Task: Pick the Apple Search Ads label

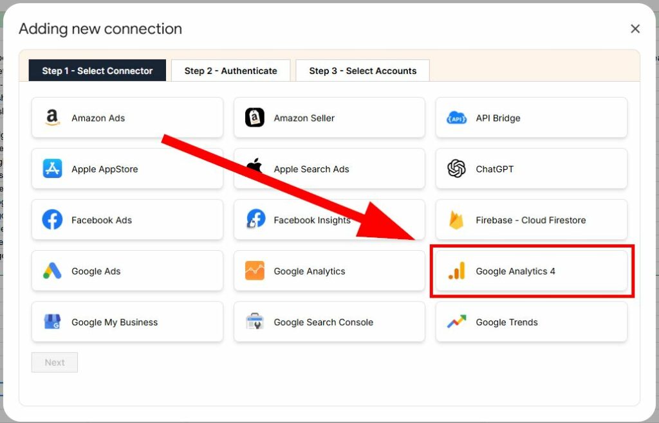Action: pyautogui.click(x=311, y=169)
